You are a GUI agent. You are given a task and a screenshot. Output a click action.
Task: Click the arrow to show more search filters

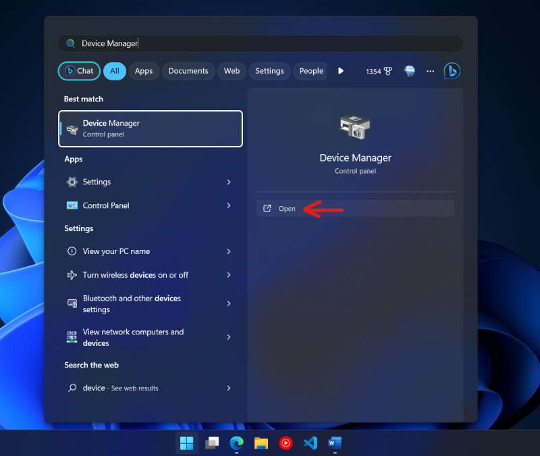coord(341,71)
